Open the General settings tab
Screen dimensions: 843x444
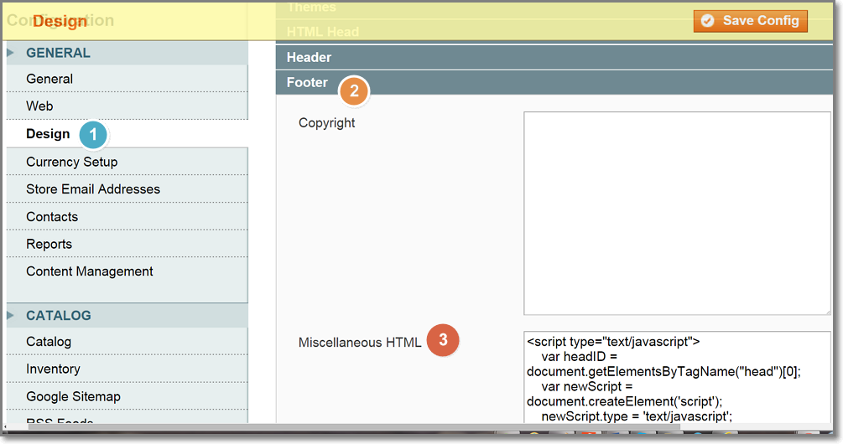(x=49, y=79)
